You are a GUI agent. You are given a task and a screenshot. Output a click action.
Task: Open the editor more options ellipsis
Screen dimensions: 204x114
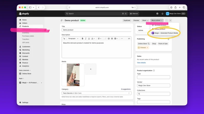tap(122, 39)
